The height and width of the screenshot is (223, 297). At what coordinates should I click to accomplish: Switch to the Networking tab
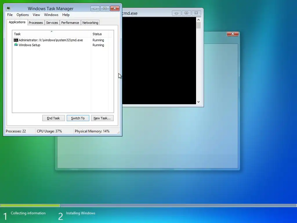(x=90, y=23)
